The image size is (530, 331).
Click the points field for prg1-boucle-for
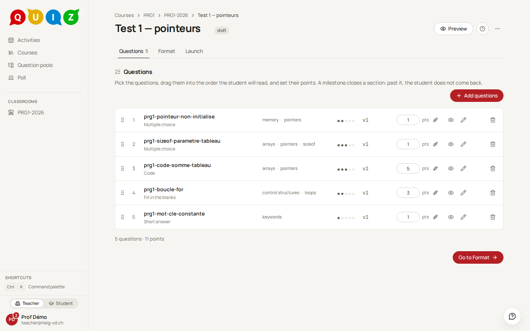click(408, 193)
